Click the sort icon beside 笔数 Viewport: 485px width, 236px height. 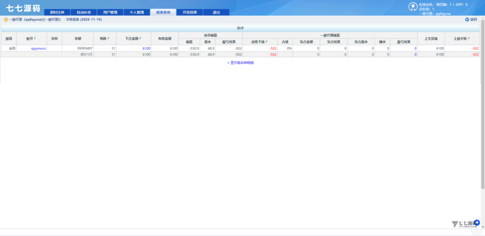(108, 39)
